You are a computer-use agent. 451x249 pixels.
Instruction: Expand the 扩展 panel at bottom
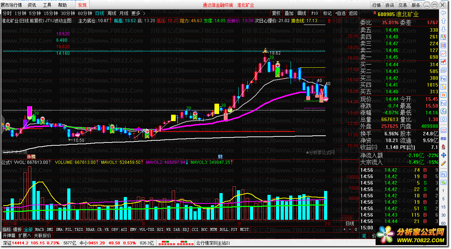(x=25, y=235)
